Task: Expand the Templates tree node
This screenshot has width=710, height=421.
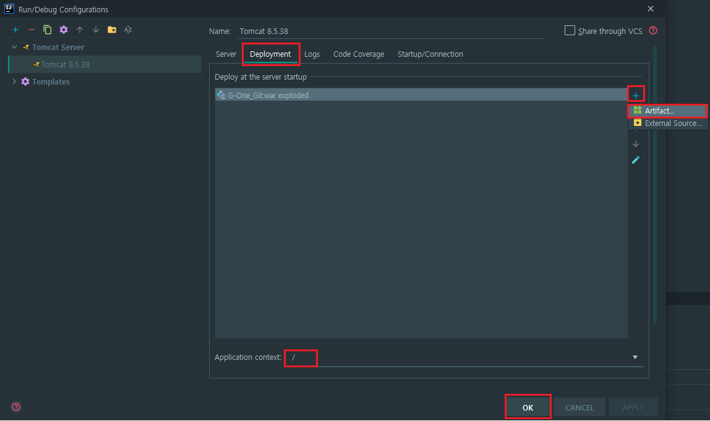Action: (14, 81)
